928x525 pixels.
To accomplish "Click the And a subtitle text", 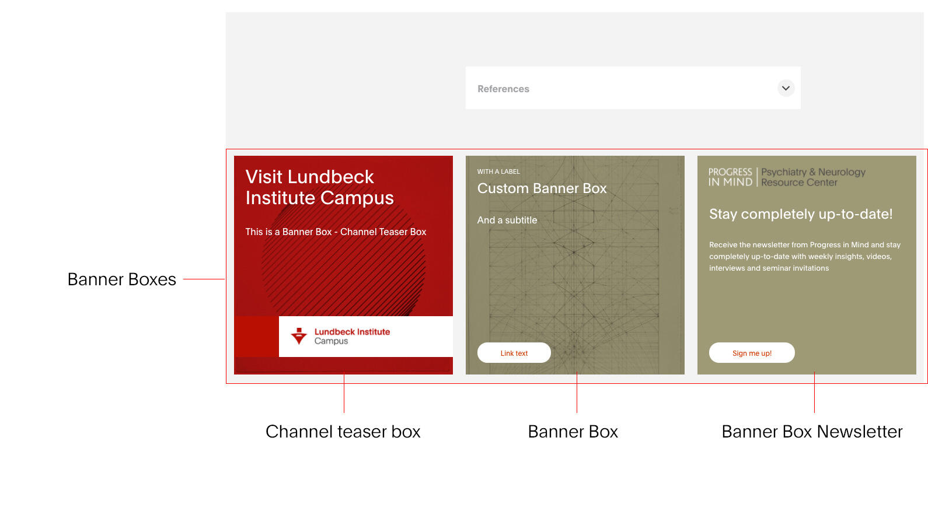I will coord(507,220).
